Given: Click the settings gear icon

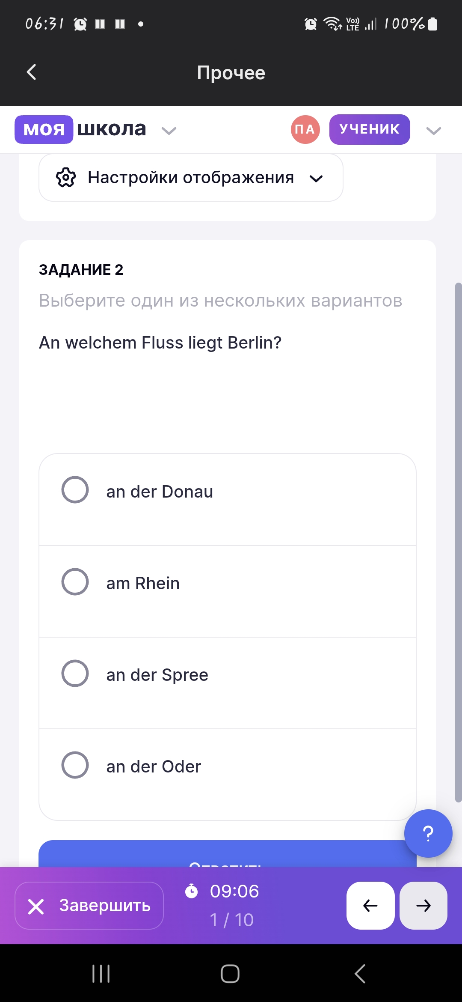Looking at the screenshot, I should pyautogui.click(x=66, y=177).
